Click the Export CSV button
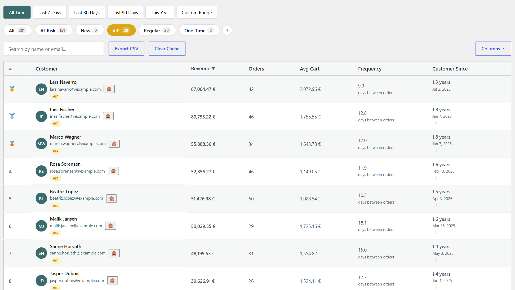The image size is (515, 290). (126, 49)
